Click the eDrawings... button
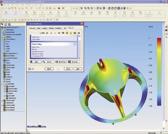 61,62
